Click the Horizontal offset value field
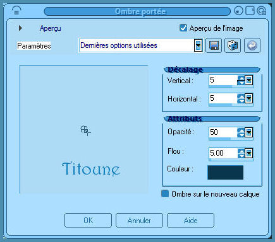The image size is (275, 242). (x=223, y=98)
